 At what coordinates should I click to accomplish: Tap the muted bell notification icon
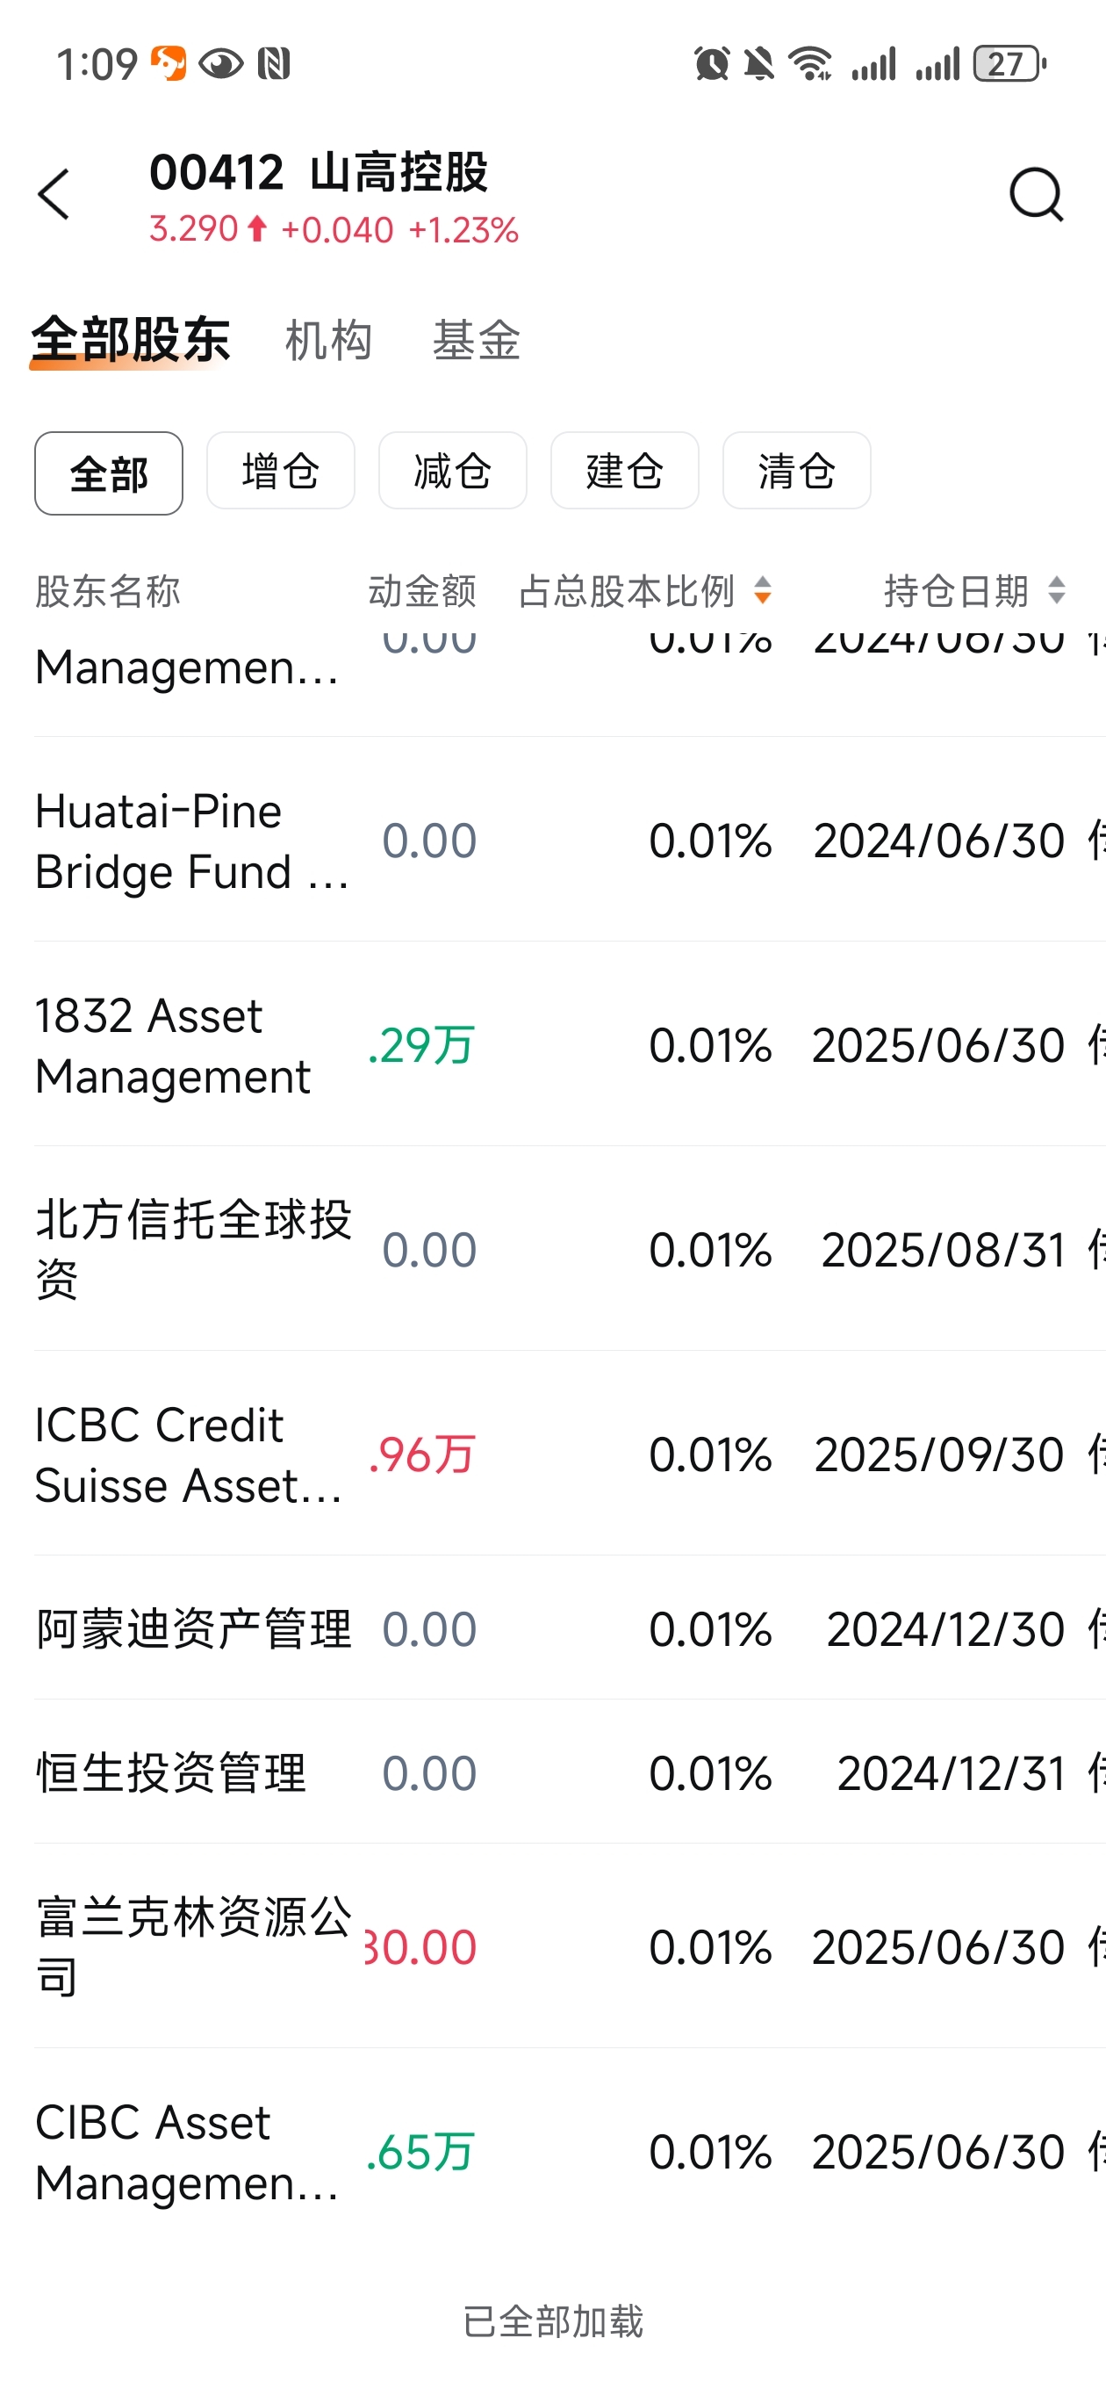(x=758, y=64)
